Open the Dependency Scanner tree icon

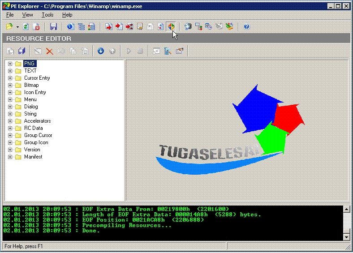pyautogui.click(x=198, y=26)
